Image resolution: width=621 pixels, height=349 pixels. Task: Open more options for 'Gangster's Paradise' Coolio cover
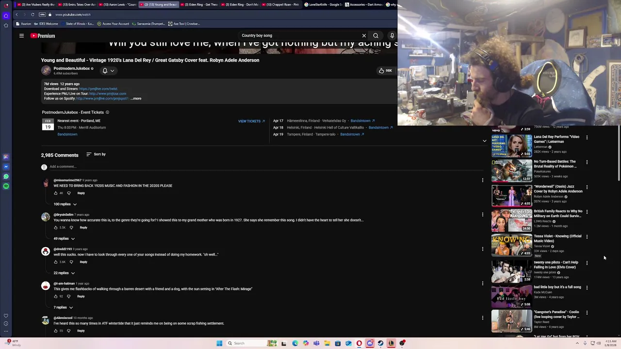587,313
